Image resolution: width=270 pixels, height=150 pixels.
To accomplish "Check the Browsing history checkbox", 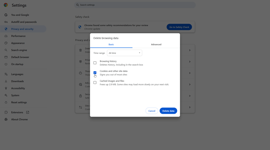I will [x=95, y=63].
